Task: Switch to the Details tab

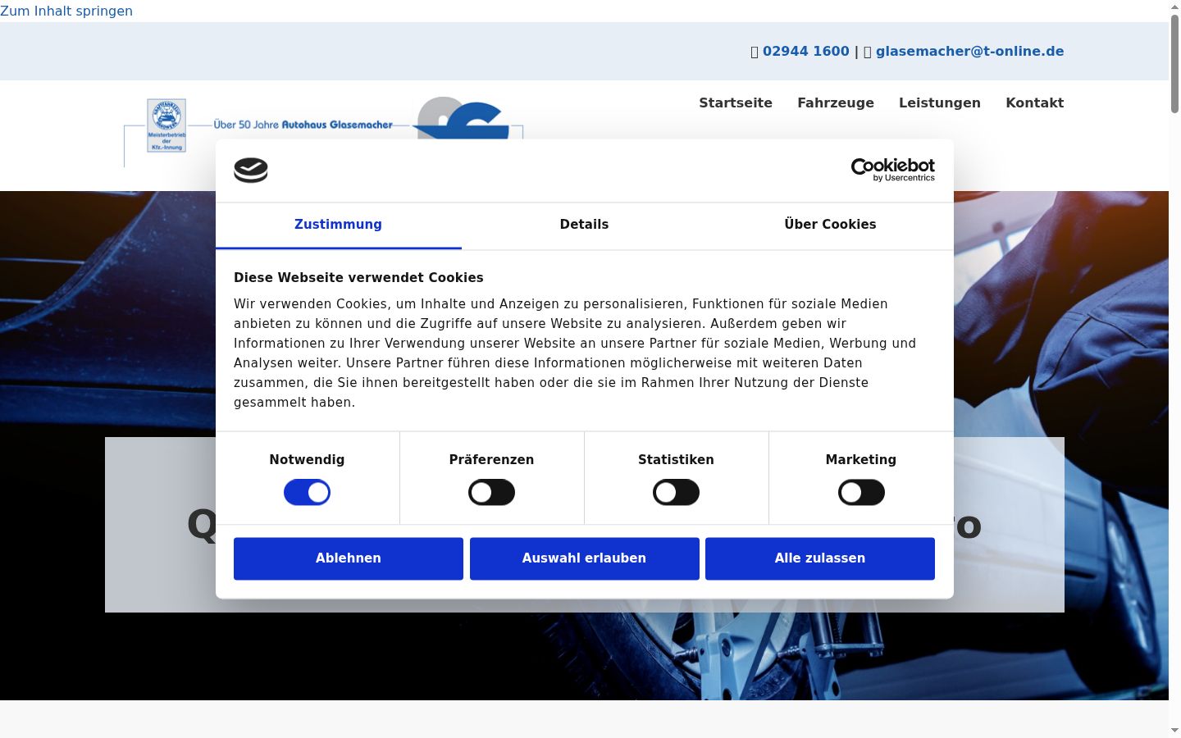Action: pyautogui.click(x=584, y=225)
